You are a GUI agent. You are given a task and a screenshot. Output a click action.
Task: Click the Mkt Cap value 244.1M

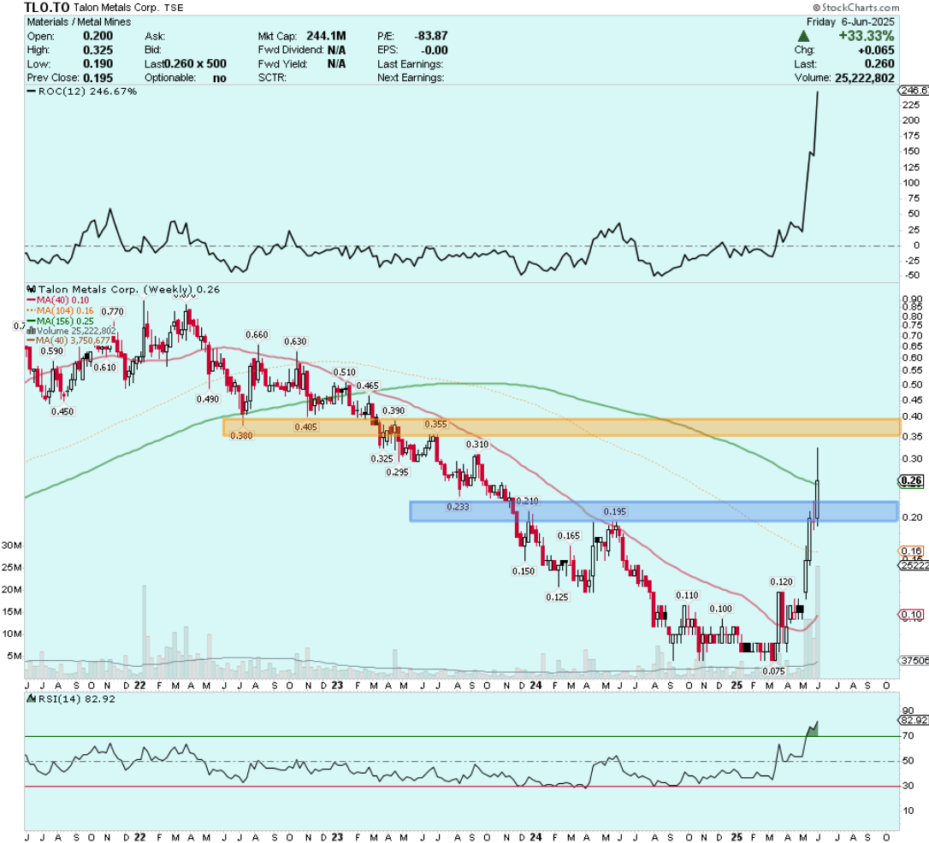coord(326,36)
